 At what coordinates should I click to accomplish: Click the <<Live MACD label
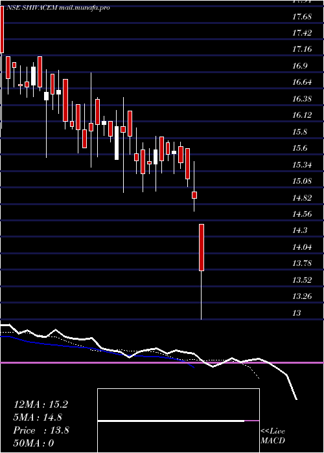click(273, 436)
